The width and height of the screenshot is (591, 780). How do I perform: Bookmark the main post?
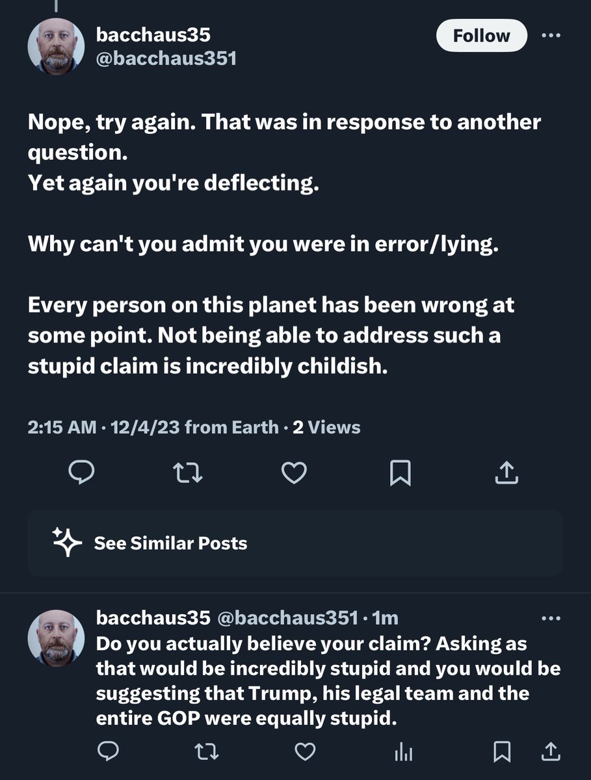point(400,473)
